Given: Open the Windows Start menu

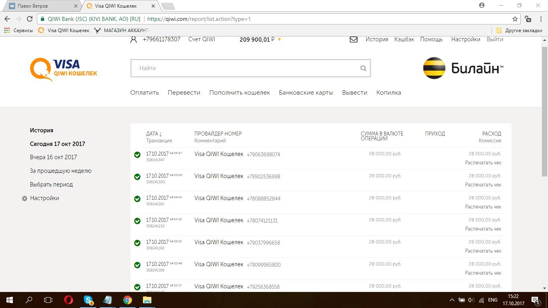Looking at the screenshot, I should tap(10, 300).
